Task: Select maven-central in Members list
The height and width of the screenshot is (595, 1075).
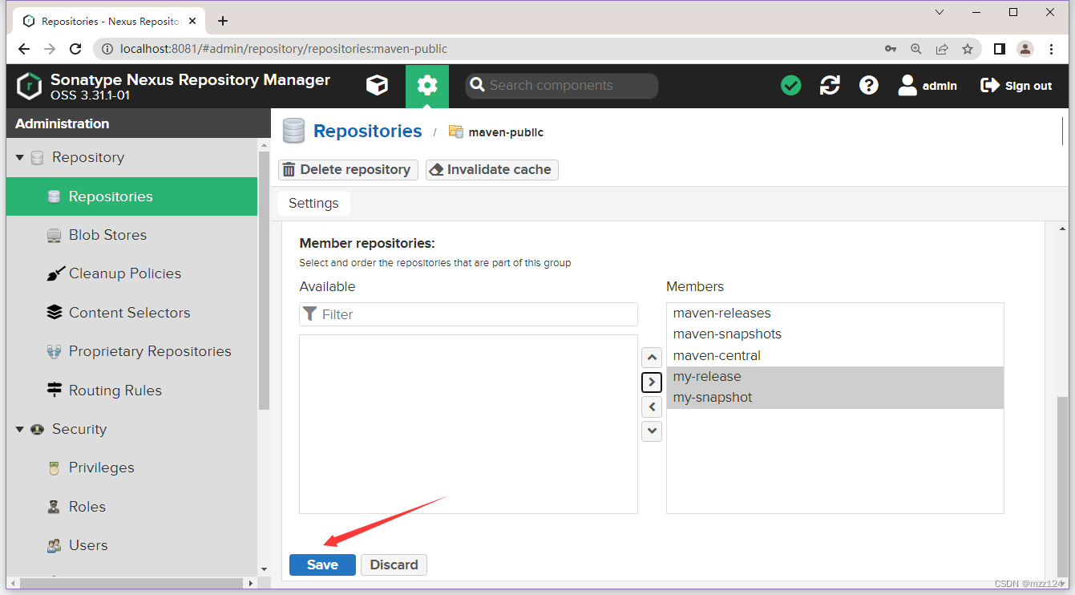Action: coord(835,355)
